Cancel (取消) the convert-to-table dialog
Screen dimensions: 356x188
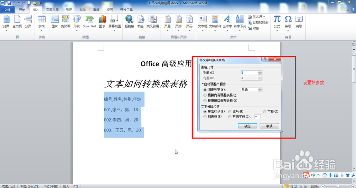[269, 126]
